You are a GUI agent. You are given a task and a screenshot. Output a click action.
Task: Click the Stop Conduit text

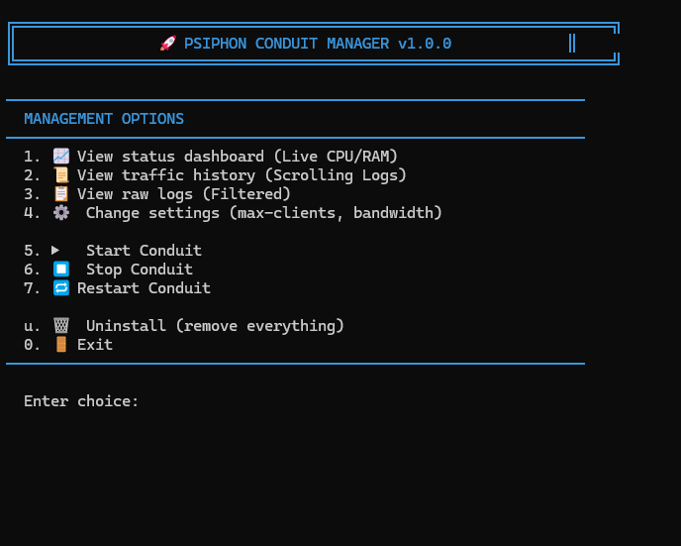140,270
